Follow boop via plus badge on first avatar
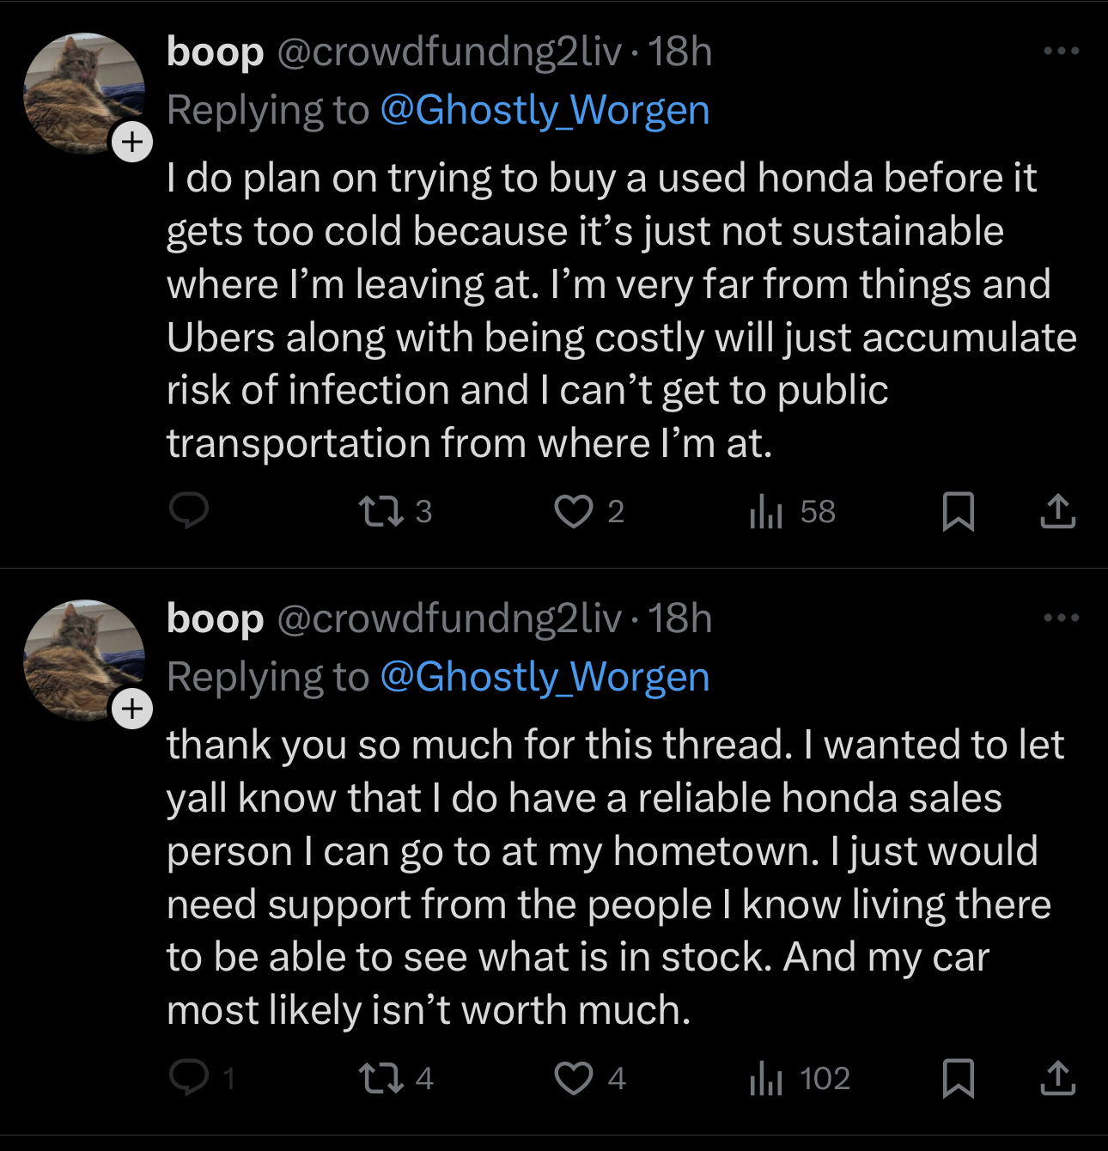1108x1151 pixels. tap(132, 142)
